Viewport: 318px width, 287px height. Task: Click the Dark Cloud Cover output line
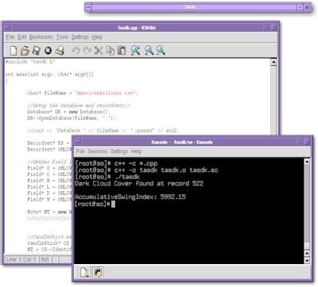[139, 183]
